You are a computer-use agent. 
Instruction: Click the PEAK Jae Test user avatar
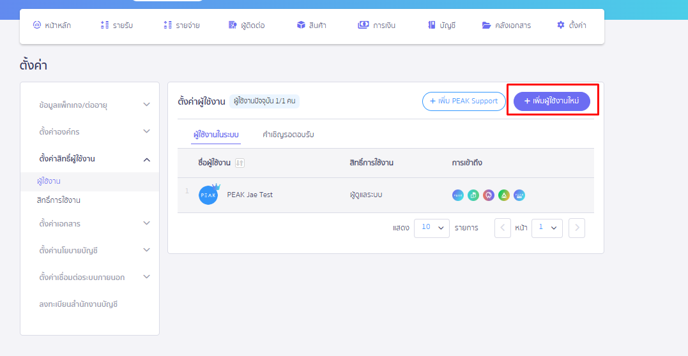208,195
